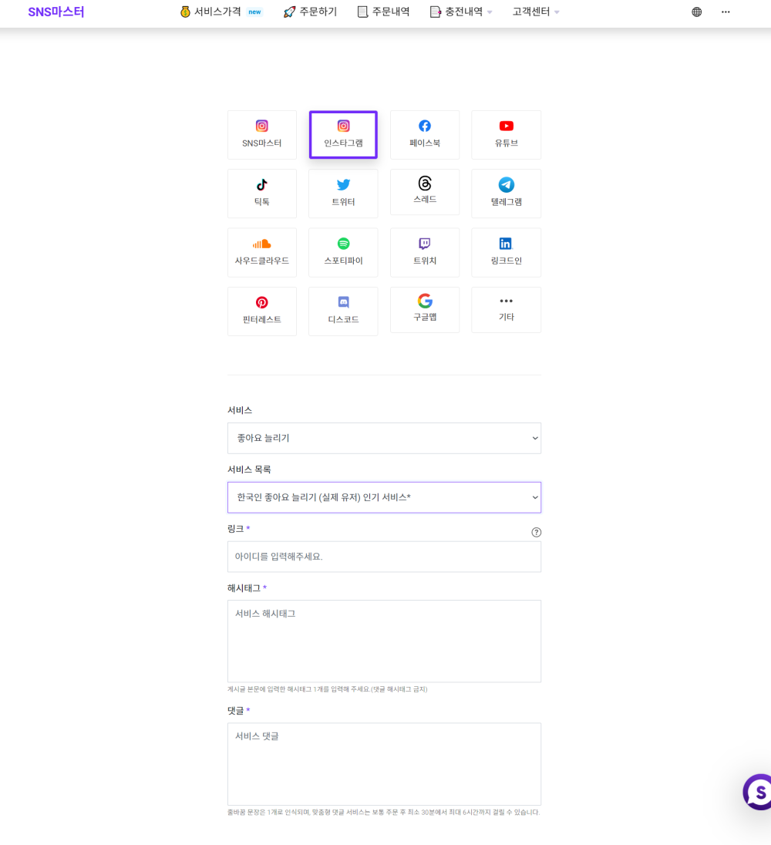The height and width of the screenshot is (845, 771).
Task: Select the SNS마스터 category card
Action: point(262,135)
